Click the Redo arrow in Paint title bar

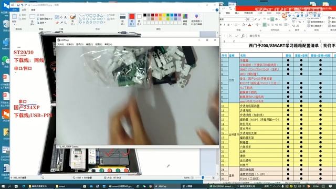point(26,5)
